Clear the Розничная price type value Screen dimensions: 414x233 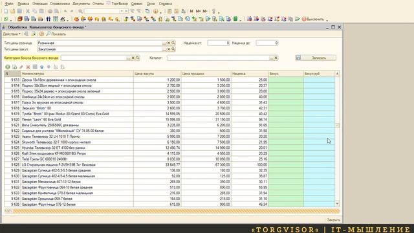click(x=169, y=43)
